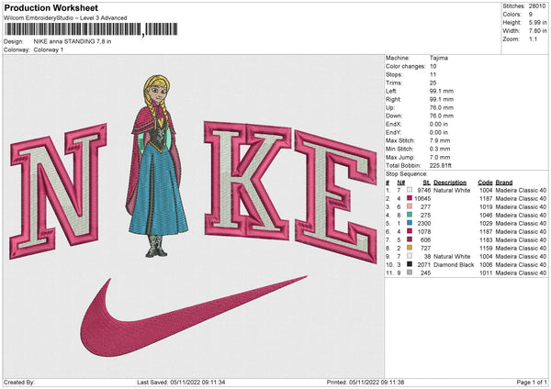Click the 'Page 1 of 1' footer text
Screen dimensions: 551x389
coord(532,382)
